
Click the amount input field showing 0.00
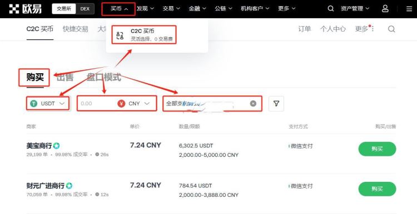pos(97,104)
